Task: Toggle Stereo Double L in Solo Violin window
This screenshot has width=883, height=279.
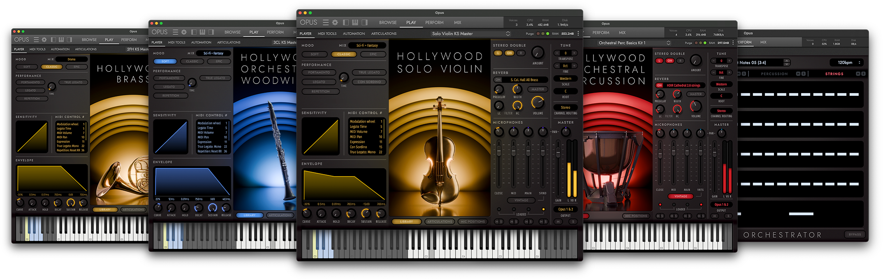Action: click(x=498, y=53)
